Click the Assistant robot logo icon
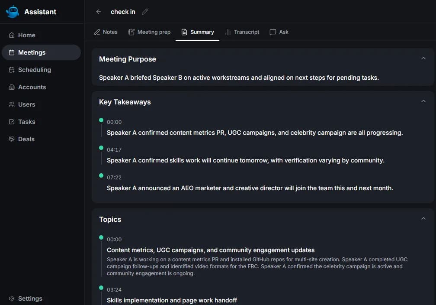This screenshot has width=436, height=305. [13, 12]
